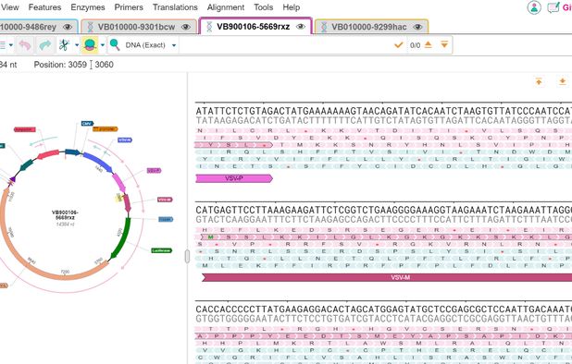The height and width of the screenshot is (364, 572).
Task: Open the Alignment menu
Action: 226,7
